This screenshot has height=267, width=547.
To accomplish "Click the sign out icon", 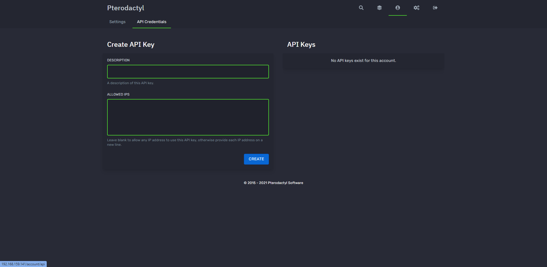I will pos(435,8).
